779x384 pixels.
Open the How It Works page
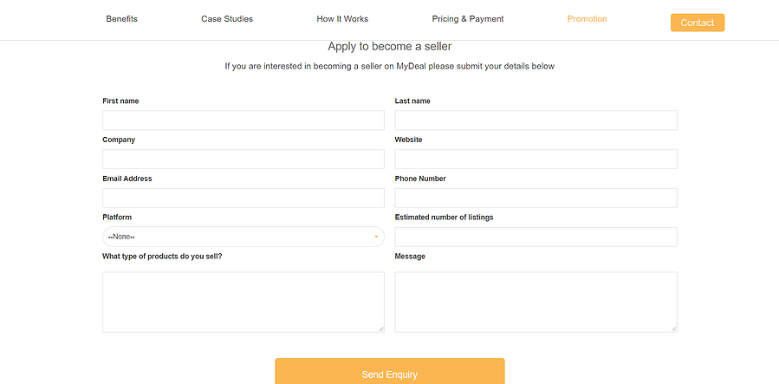342,19
